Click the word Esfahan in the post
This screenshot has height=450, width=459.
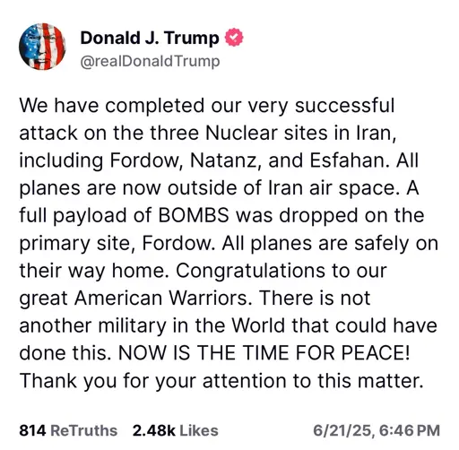350,160
